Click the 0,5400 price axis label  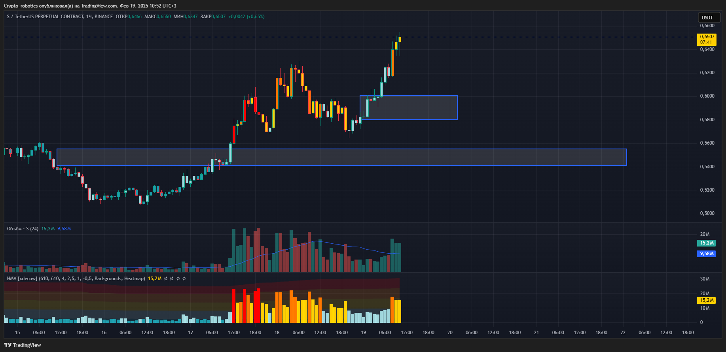click(707, 167)
